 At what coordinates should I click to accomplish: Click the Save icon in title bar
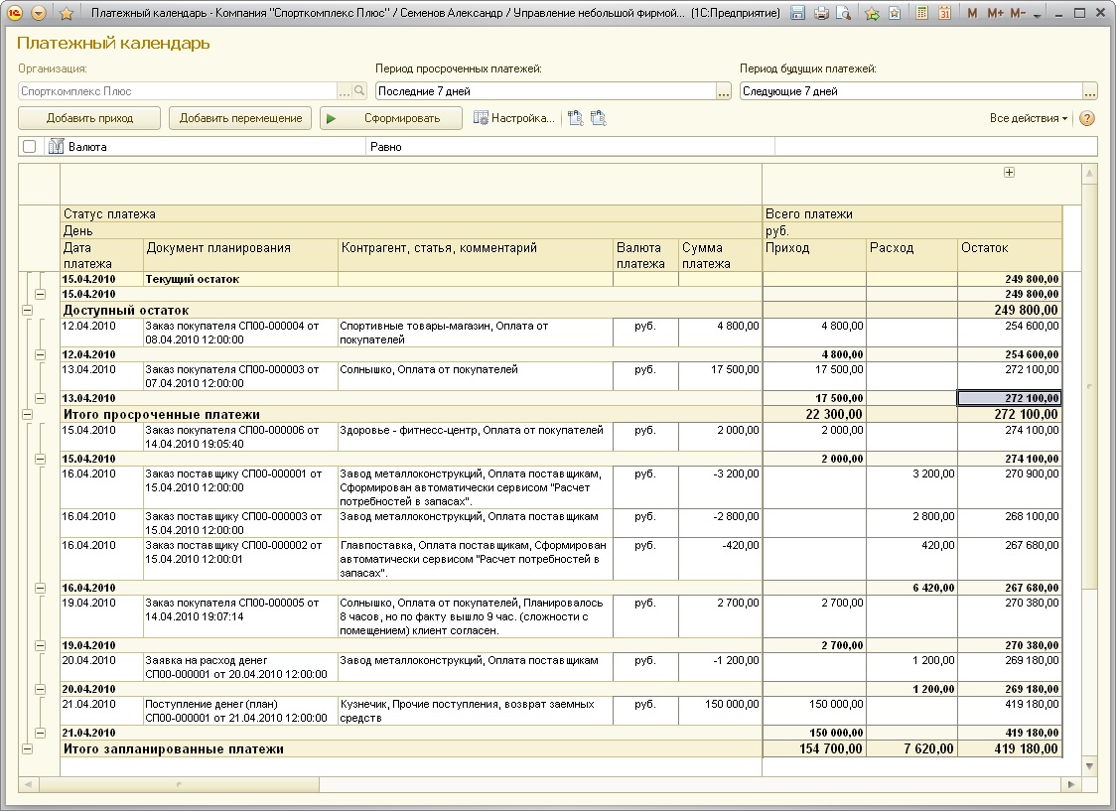pos(798,14)
